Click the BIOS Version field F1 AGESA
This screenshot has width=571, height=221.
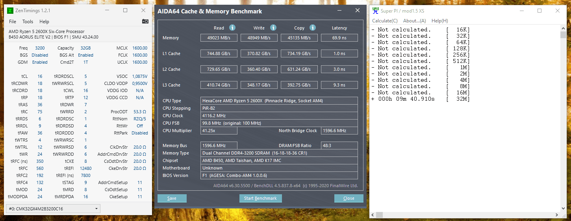(279, 175)
